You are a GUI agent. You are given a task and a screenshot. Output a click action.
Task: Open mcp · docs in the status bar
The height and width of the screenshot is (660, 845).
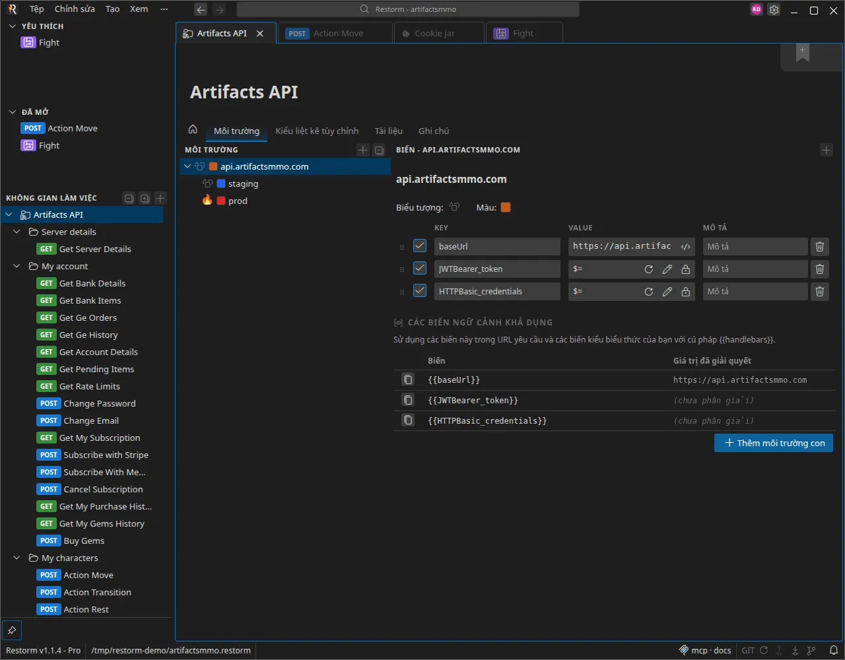coord(705,650)
